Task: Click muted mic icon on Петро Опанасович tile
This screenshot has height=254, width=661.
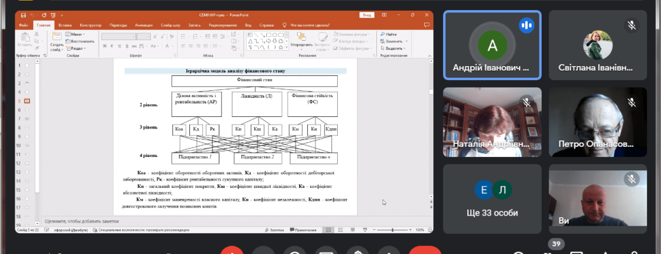Action: click(632, 102)
